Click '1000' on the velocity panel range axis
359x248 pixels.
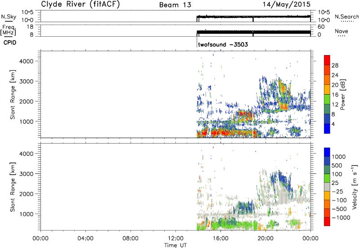(26, 214)
